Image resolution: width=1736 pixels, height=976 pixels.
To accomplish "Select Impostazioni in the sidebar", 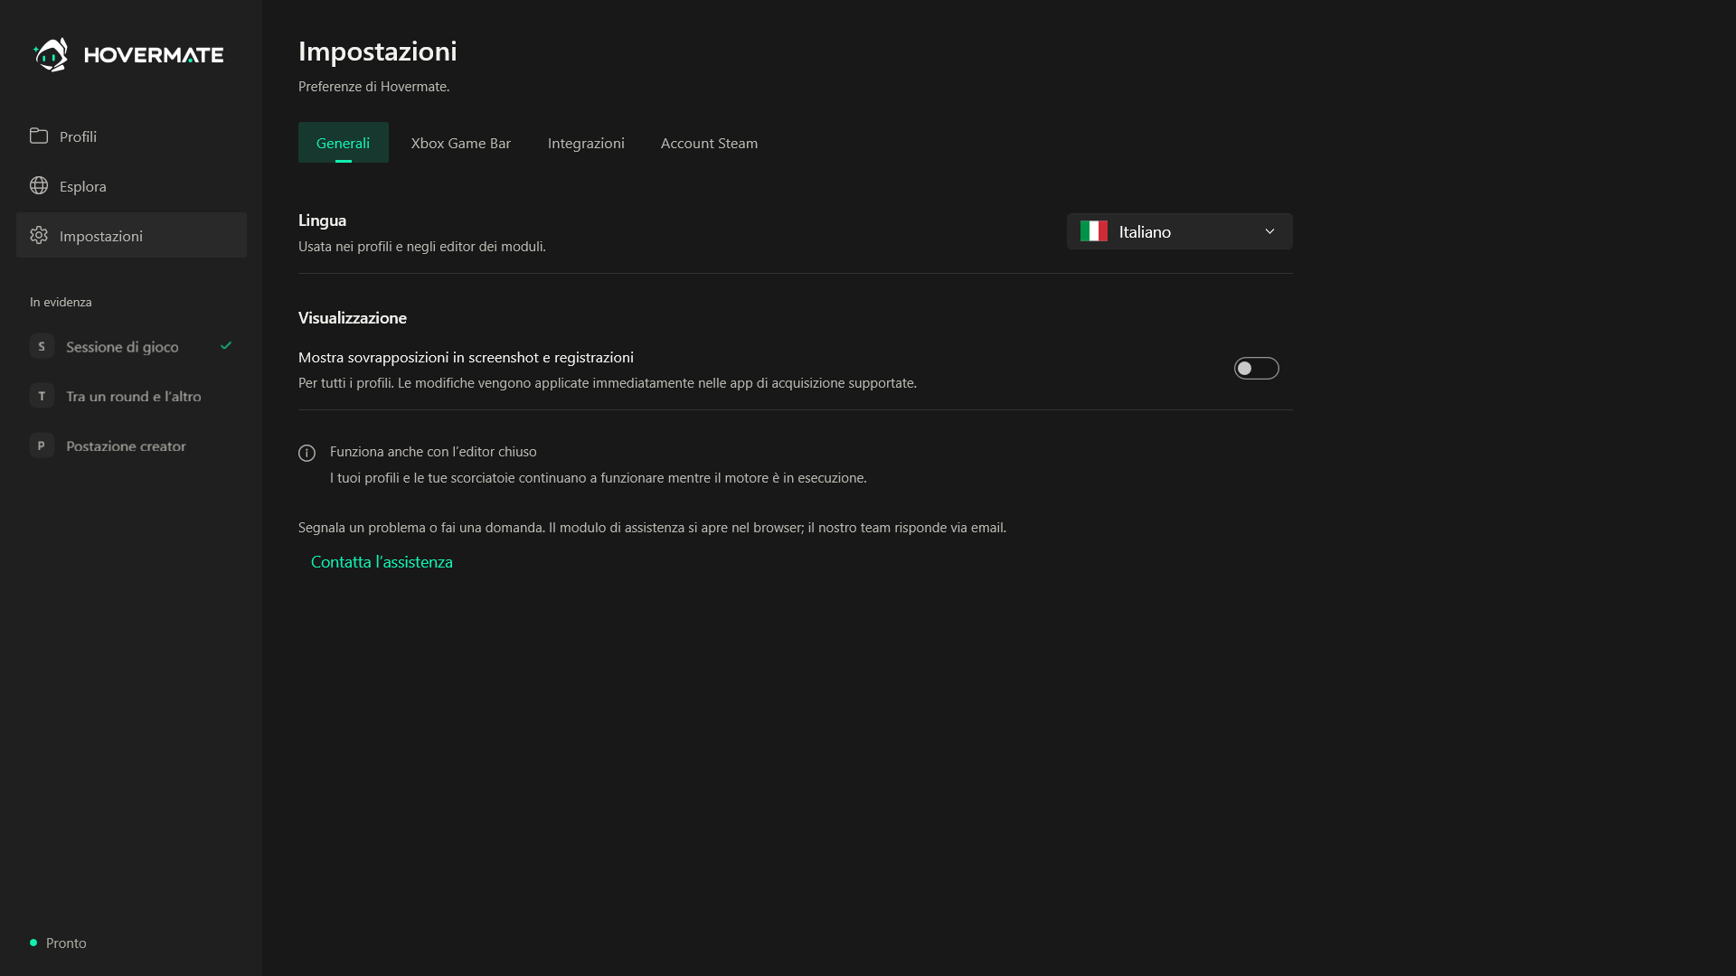I will pyautogui.click(x=131, y=235).
